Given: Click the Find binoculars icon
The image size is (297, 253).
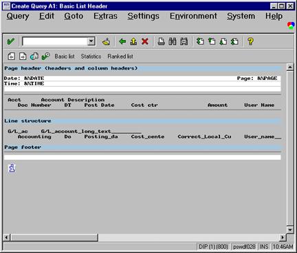Looking at the screenshot, I should tap(173, 41).
